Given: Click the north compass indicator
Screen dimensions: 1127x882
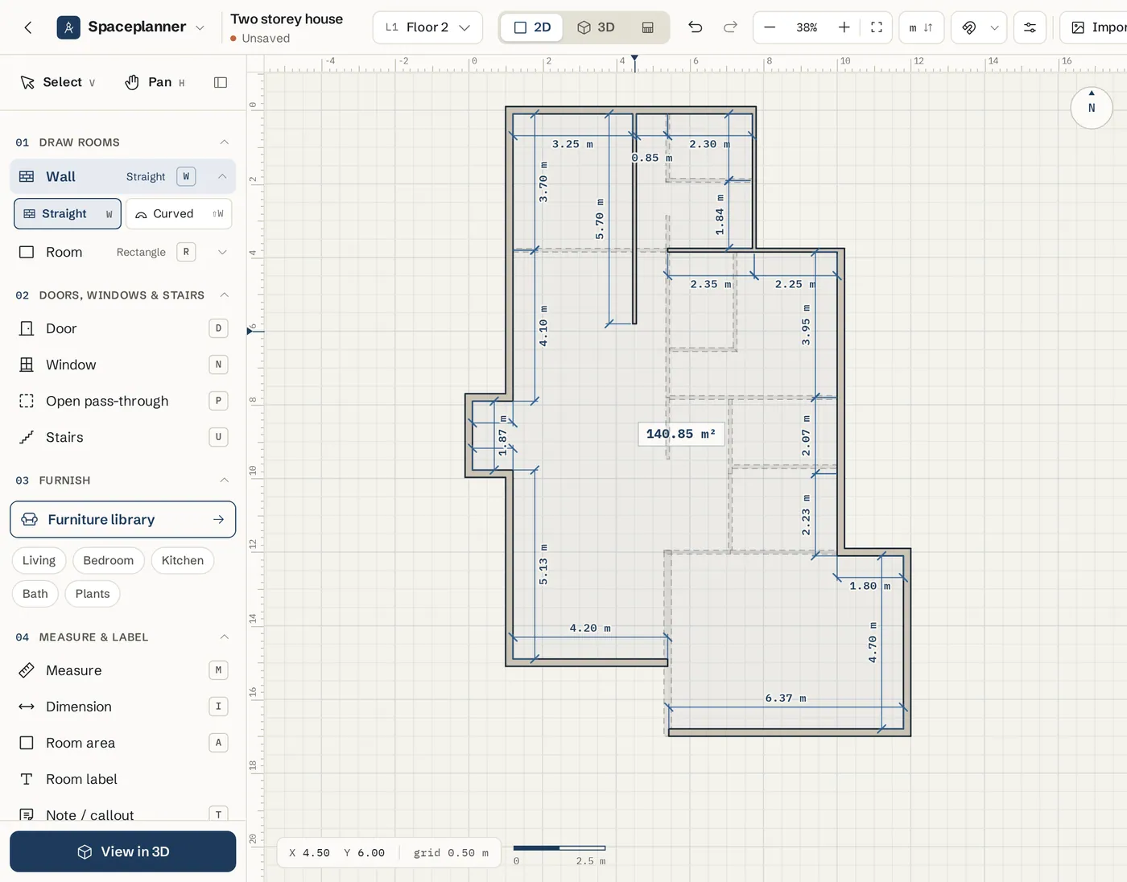Looking at the screenshot, I should [x=1092, y=107].
